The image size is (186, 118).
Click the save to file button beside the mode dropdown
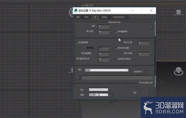138,72
